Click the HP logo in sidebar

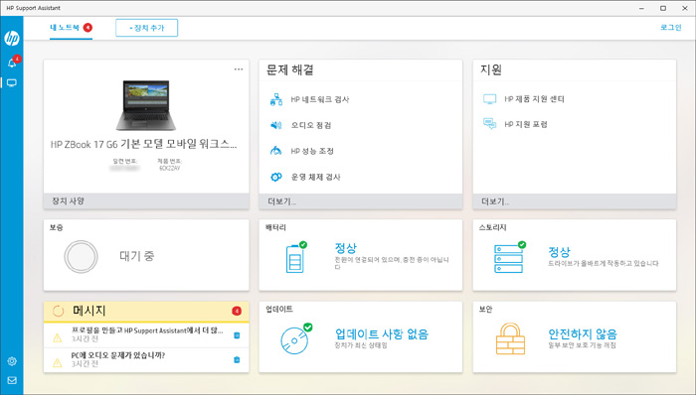click(12, 39)
